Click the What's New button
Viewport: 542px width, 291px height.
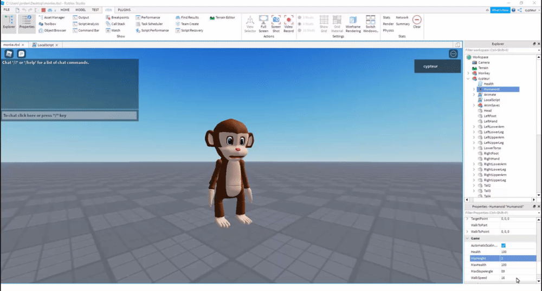(500, 10)
